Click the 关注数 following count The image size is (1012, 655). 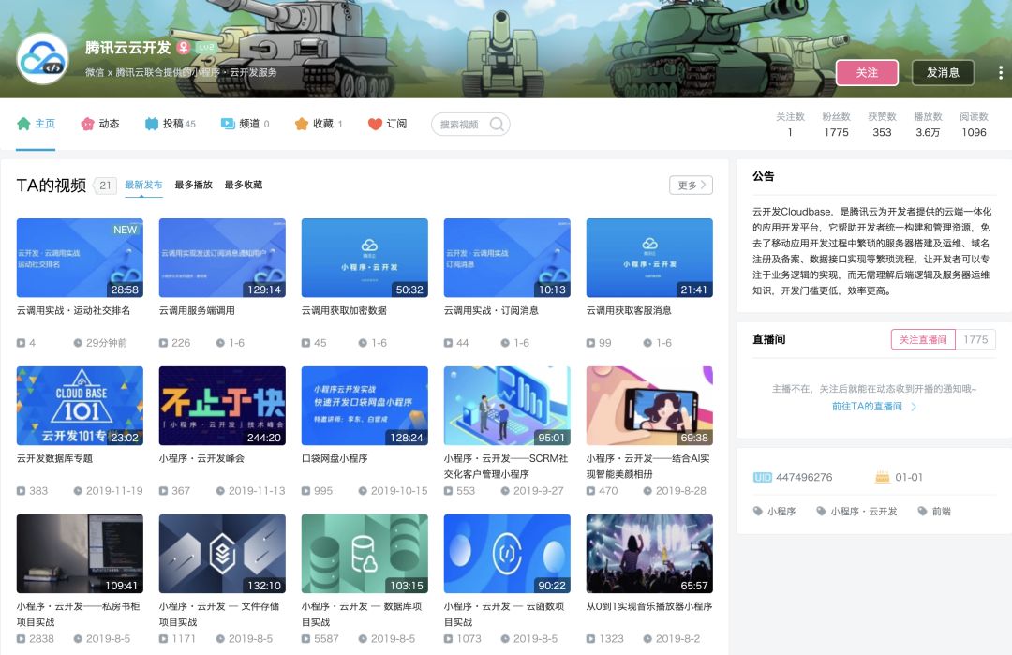click(790, 125)
